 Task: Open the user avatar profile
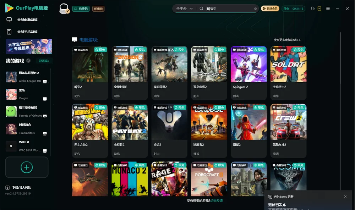click(x=64, y=9)
